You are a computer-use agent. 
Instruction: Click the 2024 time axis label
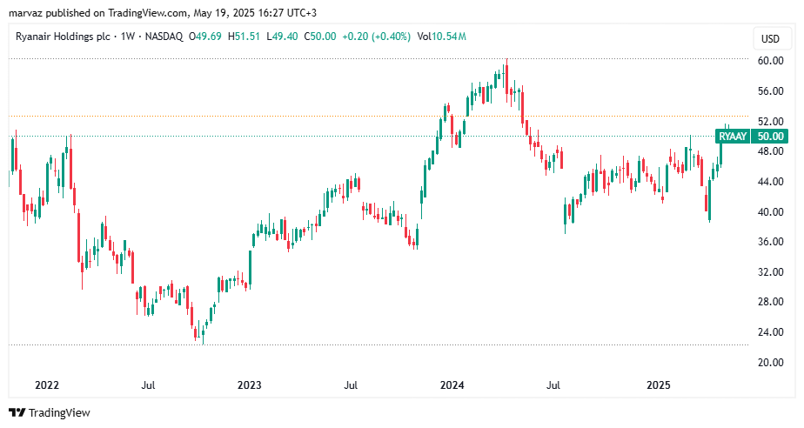point(452,385)
